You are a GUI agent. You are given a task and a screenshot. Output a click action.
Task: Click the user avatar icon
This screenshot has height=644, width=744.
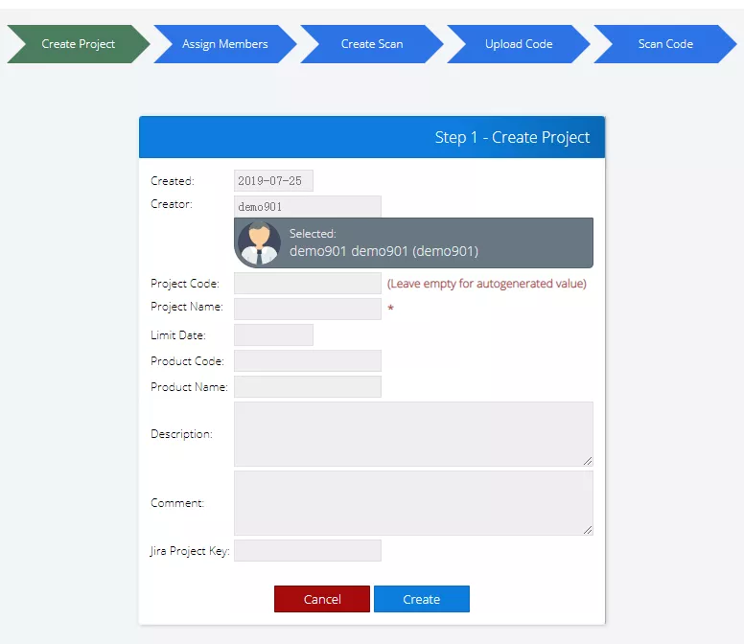pyautogui.click(x=259, y=242)
